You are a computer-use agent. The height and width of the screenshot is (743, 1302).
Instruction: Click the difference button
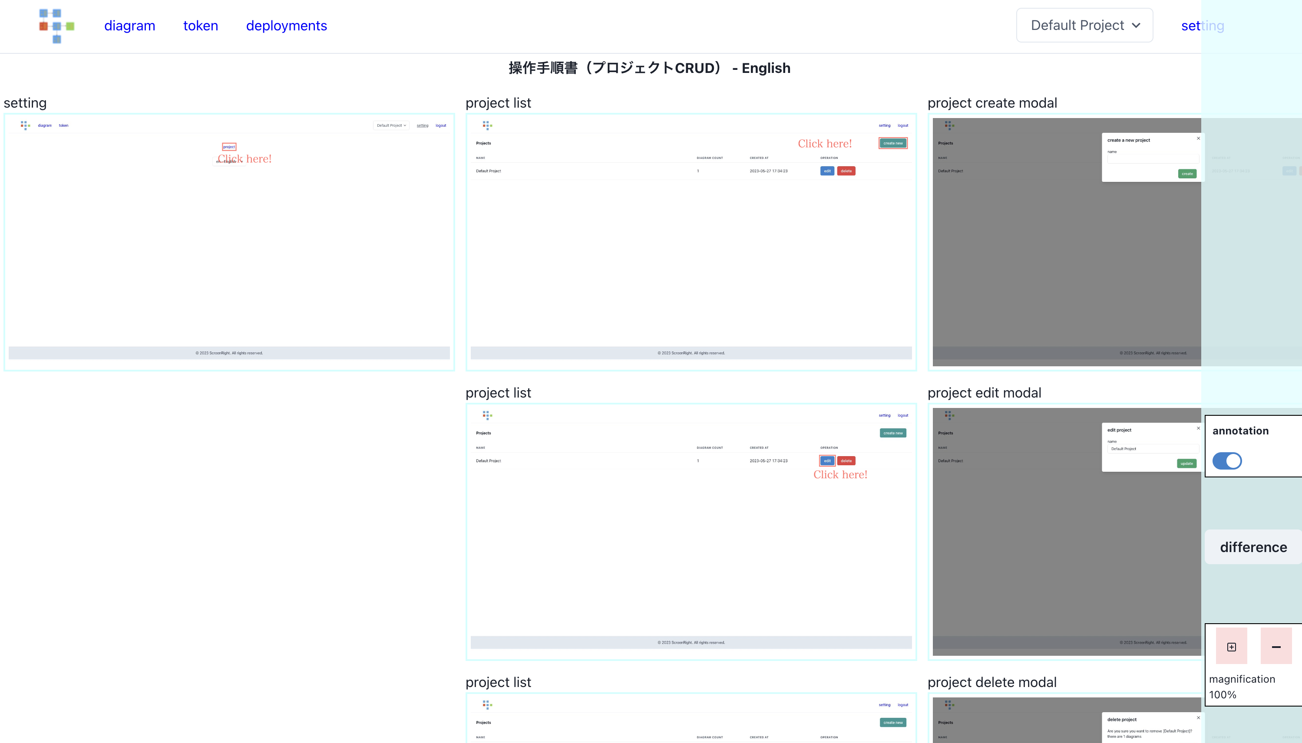[x=1253, y=547]
